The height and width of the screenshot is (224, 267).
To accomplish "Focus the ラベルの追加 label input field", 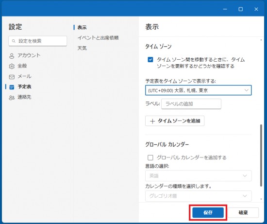I will point(191,104).
